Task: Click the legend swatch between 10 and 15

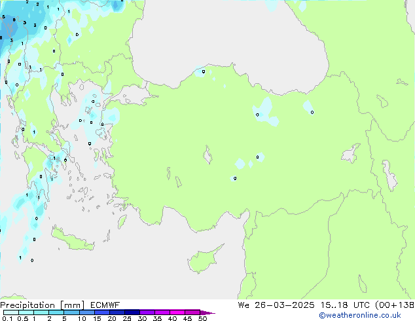Action: (x=87, y=312)
